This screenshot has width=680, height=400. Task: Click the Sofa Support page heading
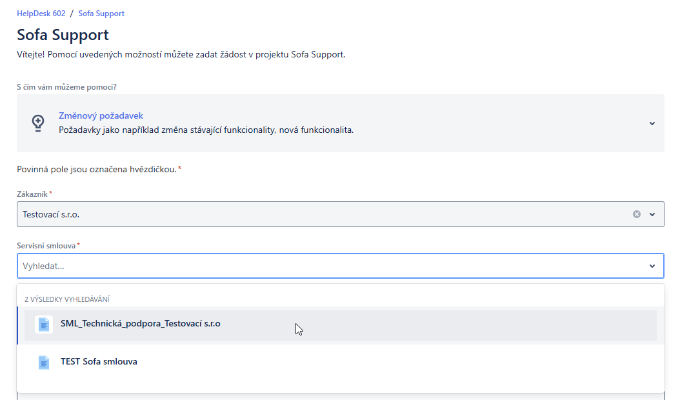(x=63, y=35)
